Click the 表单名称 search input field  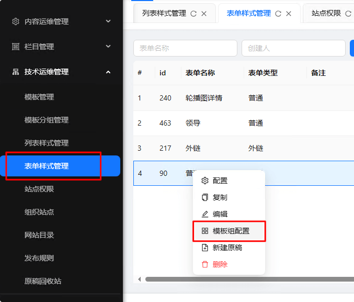pyautogui.click(x=185, y=48)
